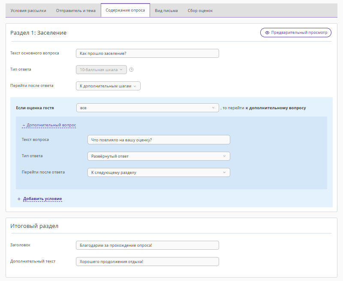Open the К дополнительным шагам dropdown
The height and width of the screenshot is (281, 343).
pyautogui.click(x=108, y=86)
